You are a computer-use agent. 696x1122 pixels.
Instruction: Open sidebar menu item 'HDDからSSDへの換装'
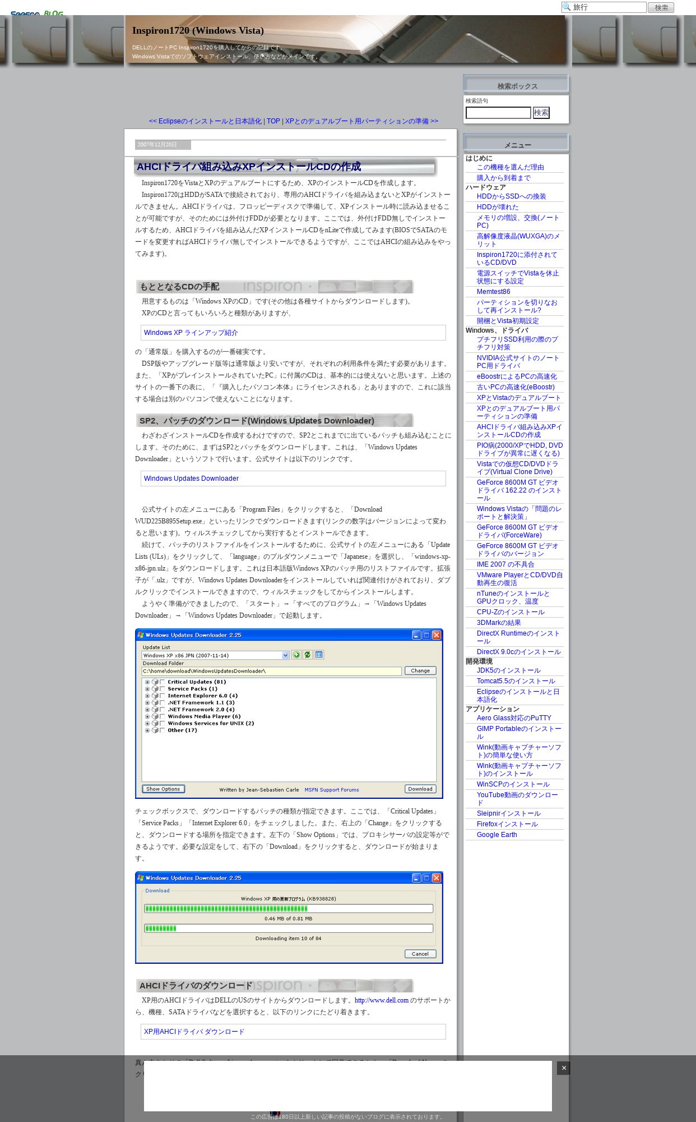point(512,196)
